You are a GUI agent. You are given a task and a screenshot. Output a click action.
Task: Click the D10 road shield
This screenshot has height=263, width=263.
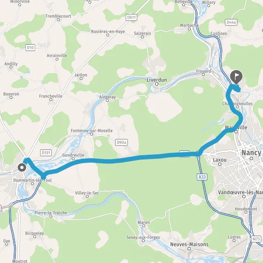(30, 48)
